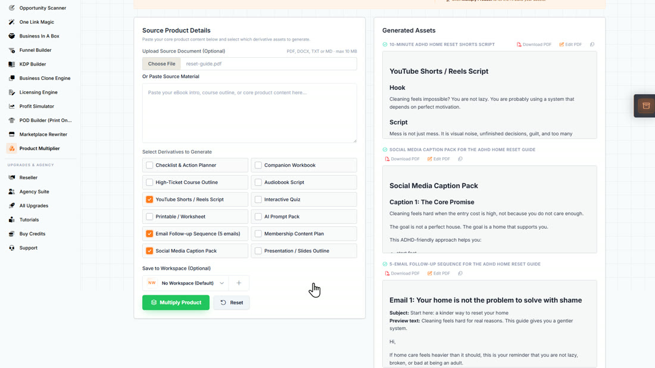Download PDF of 5-Email Follow-up Sequence
Image resolution: width=655 pixels, height=368 pixels.
click(x=403, y=273)
